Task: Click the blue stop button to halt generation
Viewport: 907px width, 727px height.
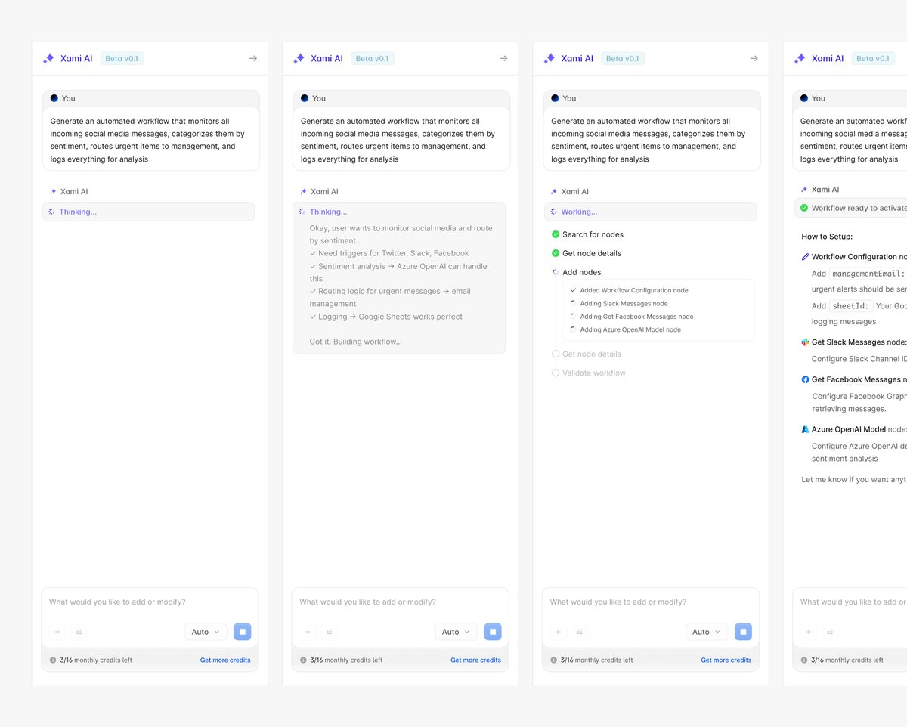Action: (242, 631)
